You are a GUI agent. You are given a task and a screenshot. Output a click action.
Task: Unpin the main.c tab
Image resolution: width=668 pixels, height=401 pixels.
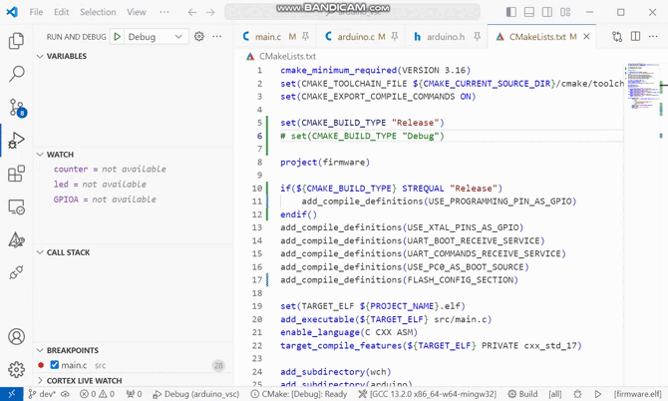[305, 37]
